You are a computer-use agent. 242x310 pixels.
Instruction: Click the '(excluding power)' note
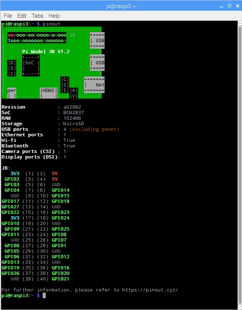point(94,129)
